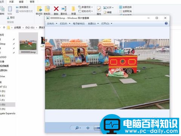Expand chevron after 办公 (G:) in address bar

(x=37, y=28)
